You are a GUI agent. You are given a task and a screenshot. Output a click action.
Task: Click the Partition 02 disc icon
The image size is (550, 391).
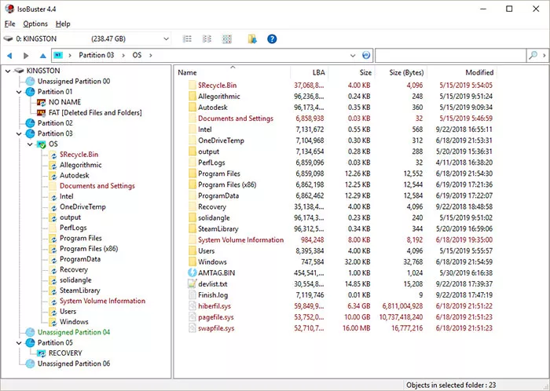(x=30, y=123)
